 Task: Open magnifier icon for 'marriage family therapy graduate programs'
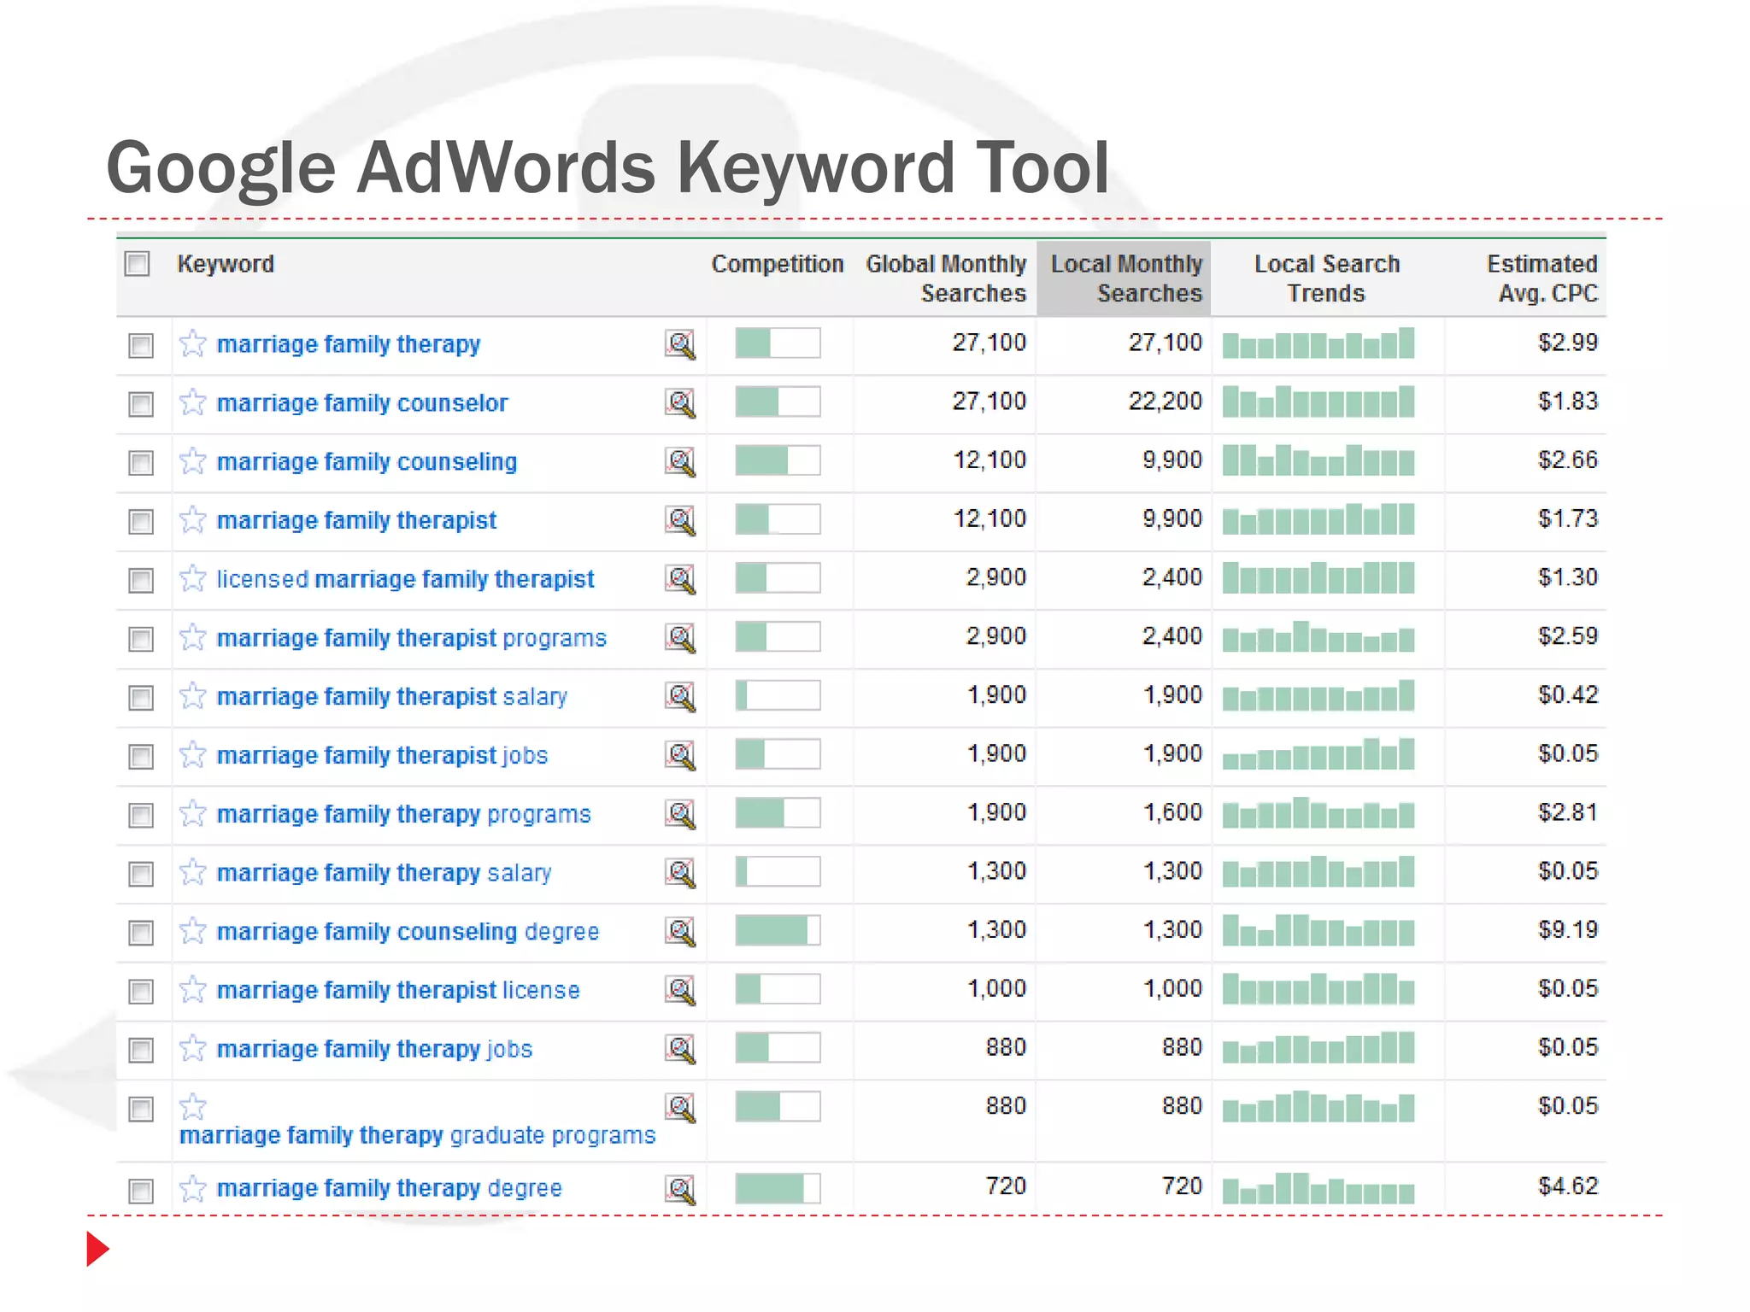coord(680,1109)
